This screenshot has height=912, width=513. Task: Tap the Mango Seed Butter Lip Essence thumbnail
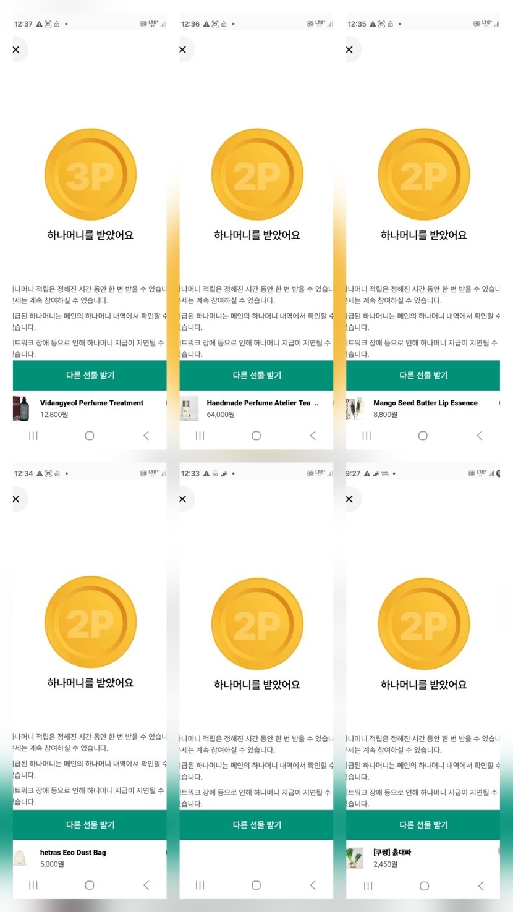click(355, 408)
